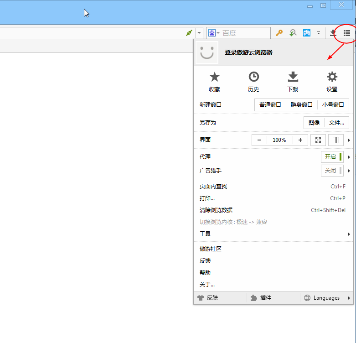
Task: Click the Baidu paw search engine icon
Action: pyautogui.click(x=212, y=33)
